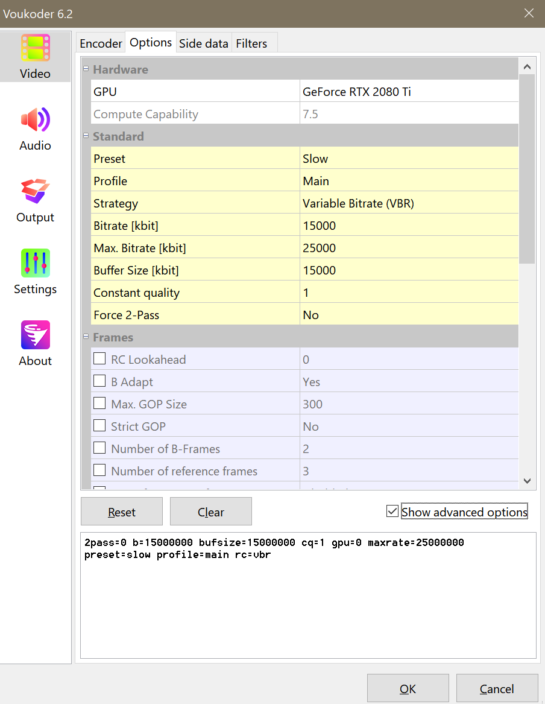The height and width of the screenshot is (704, 545).
Task: Click the Bitrate value field 15000
Action: (409, 226)
